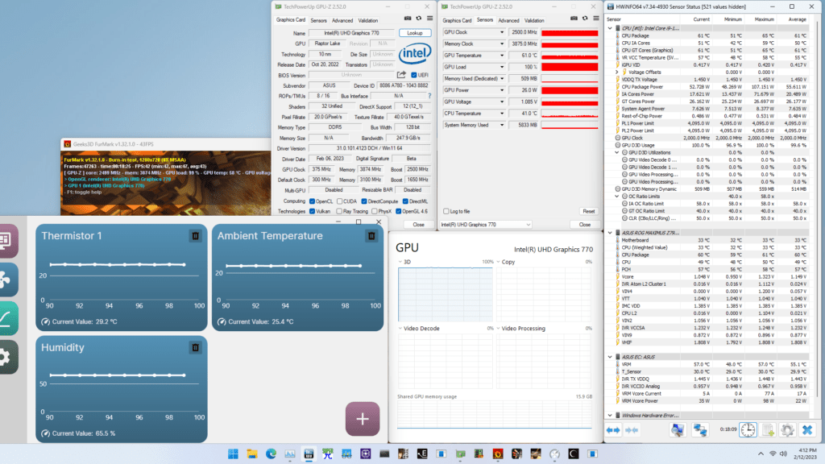
Task: Click the Intel logo in GPU-Z
Action: click(415, 53)
